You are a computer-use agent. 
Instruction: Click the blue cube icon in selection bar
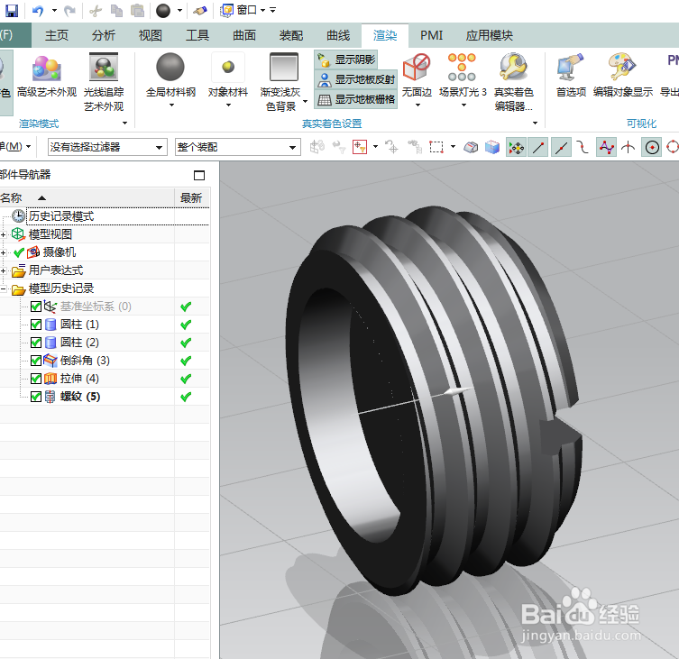pyautogui.click(x=492, y=147)
